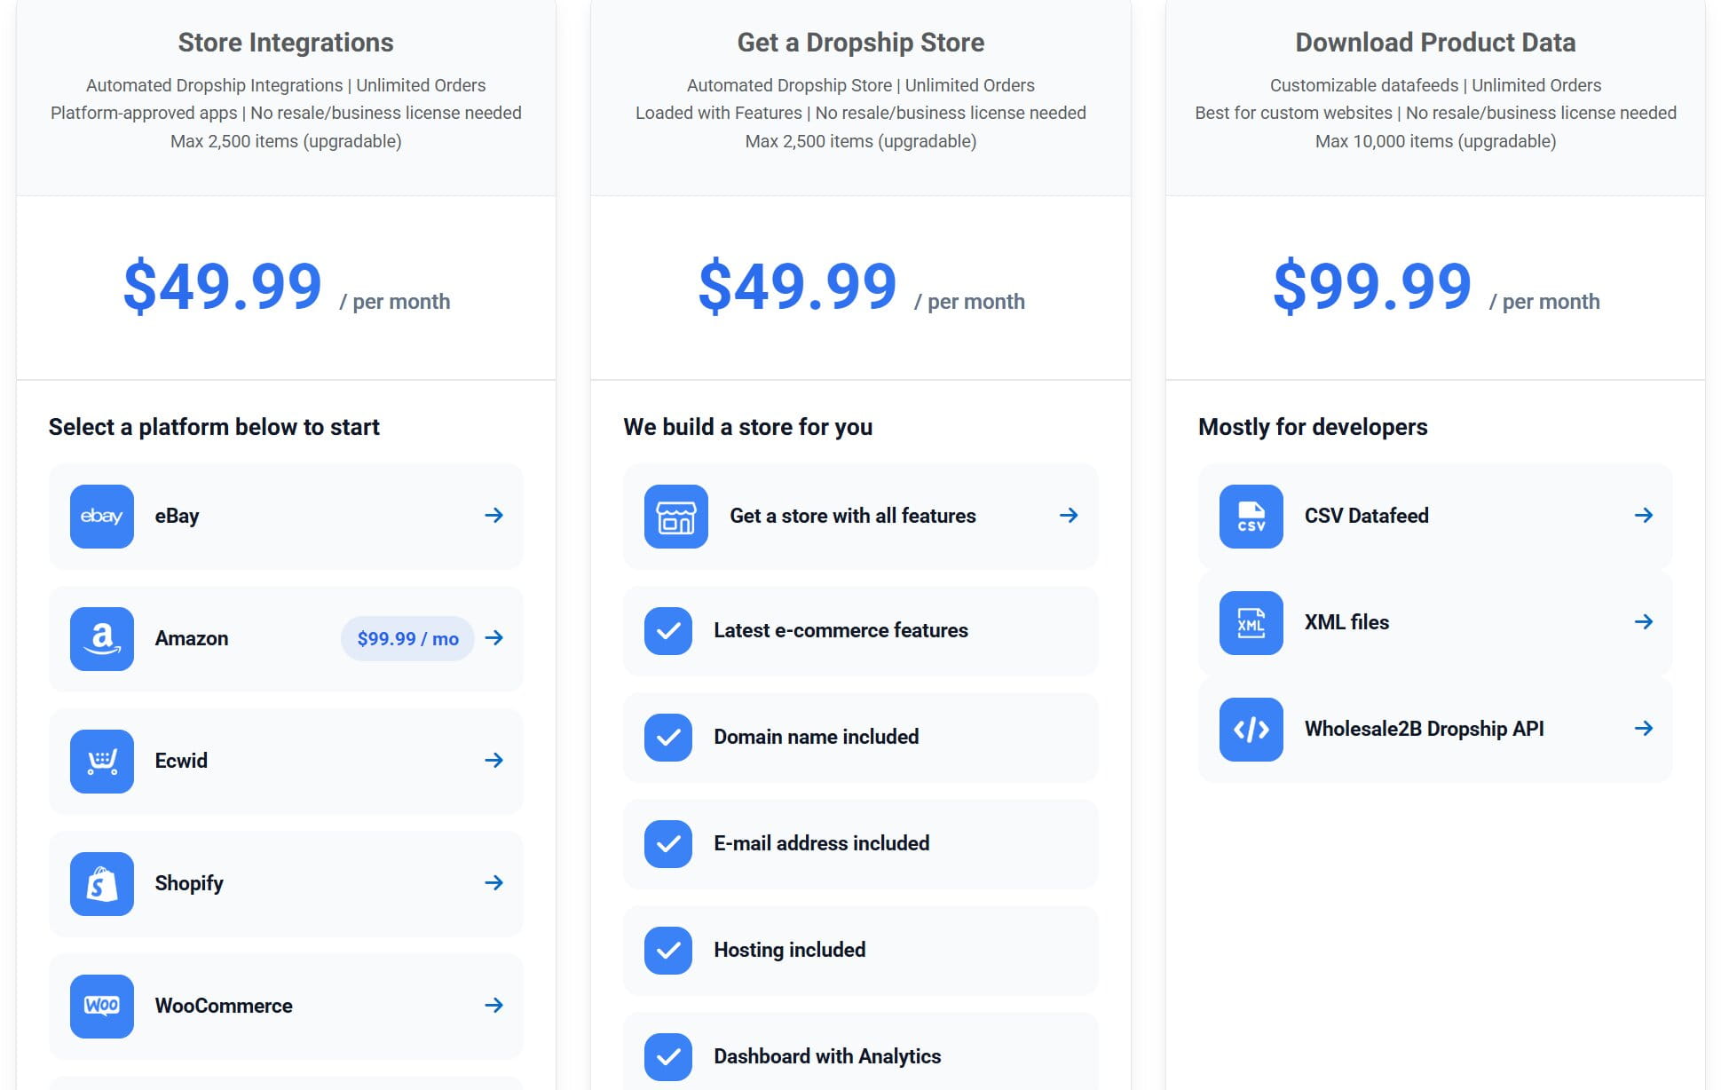Click 'Platform-approved apps' description line
This screenshot has width=1721, height=1090.
pos(286,113)
